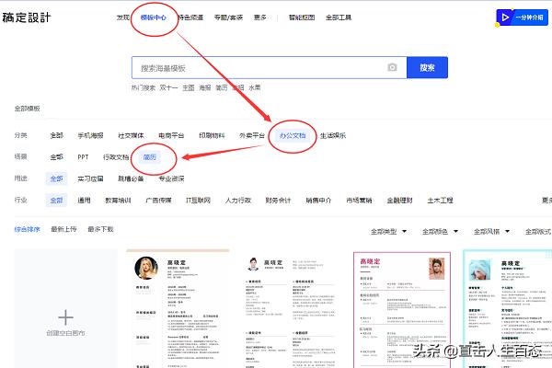The width and height of the screenshot is (552, 368).
Task: Open the 专题/套装 nav item
Action: point(228,17)
